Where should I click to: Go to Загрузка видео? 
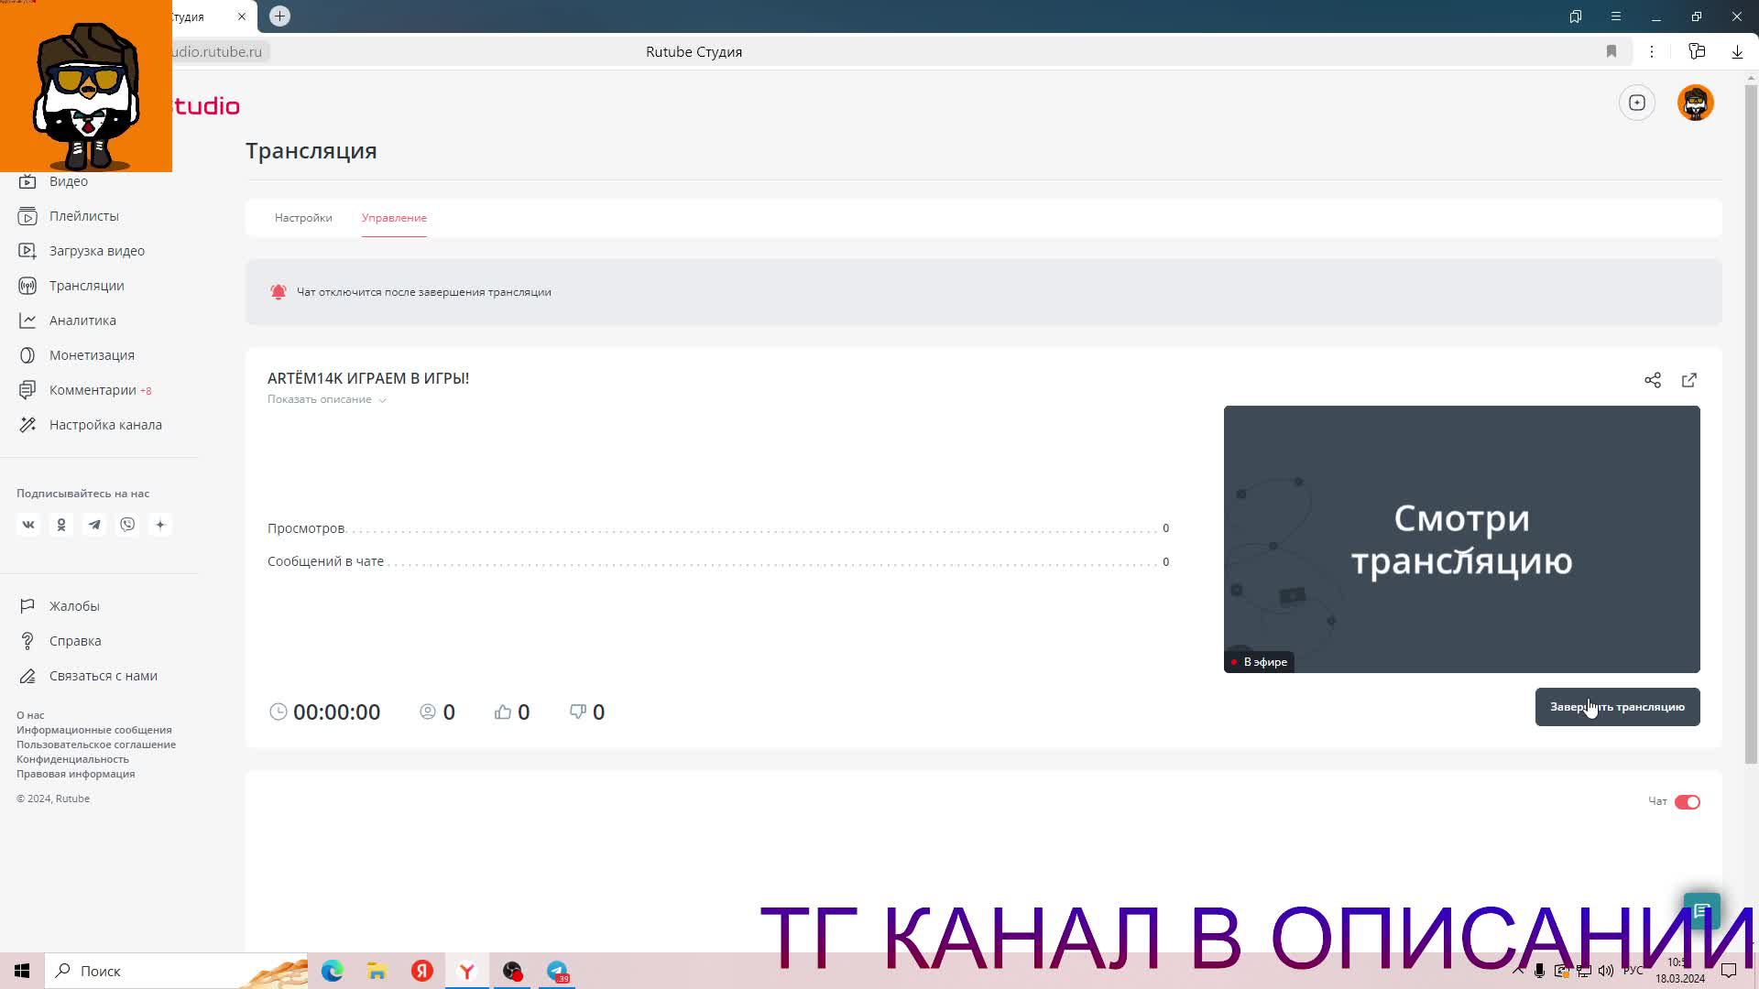[82, 251]
